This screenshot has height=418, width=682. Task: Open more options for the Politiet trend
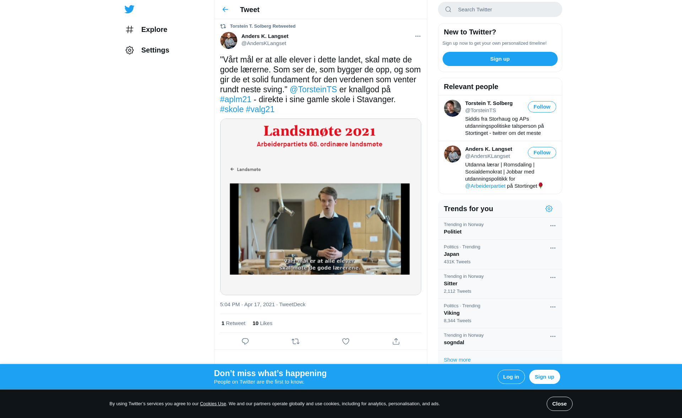[x=553, y=226]
